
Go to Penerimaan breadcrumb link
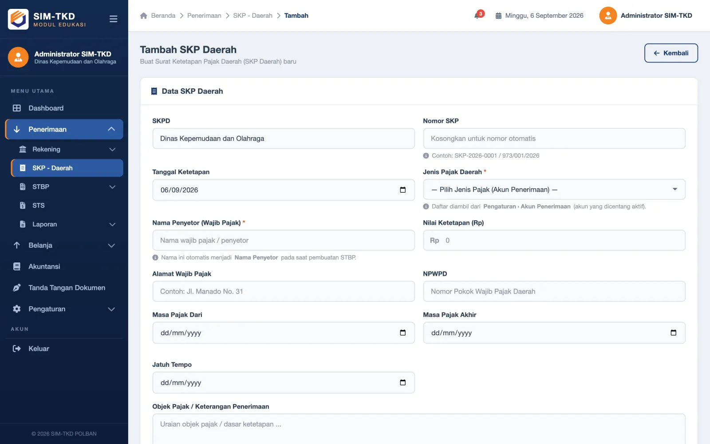pyautogui.click(x=204, y=16)
